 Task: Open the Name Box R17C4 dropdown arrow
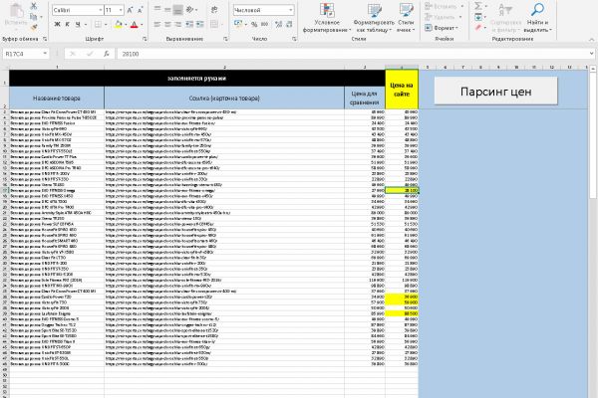[45, 54]
